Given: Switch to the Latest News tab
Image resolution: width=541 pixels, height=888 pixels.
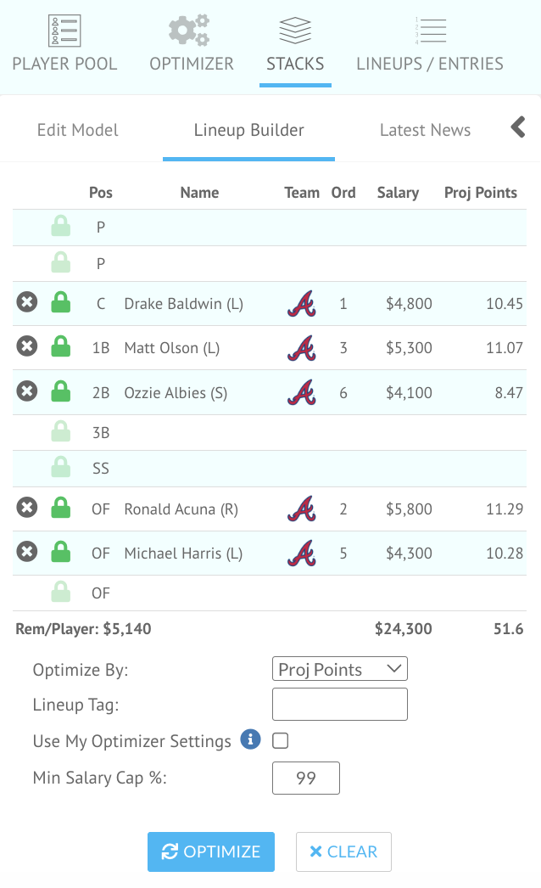Looking at the screenshot, I should [x=425, y=130].
